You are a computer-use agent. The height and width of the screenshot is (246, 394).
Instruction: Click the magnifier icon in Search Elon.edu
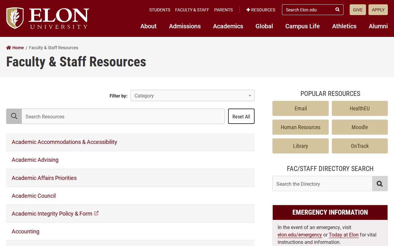pyautogui.click(x=338, y=10)
